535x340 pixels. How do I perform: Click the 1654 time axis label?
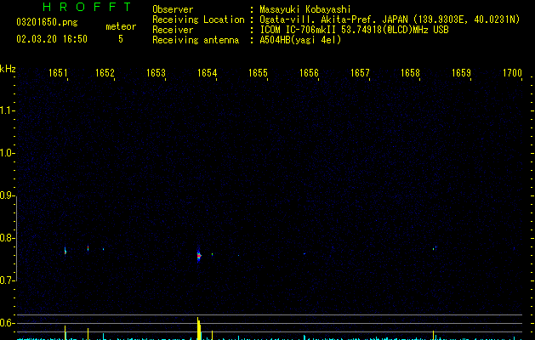coord(207,73)
